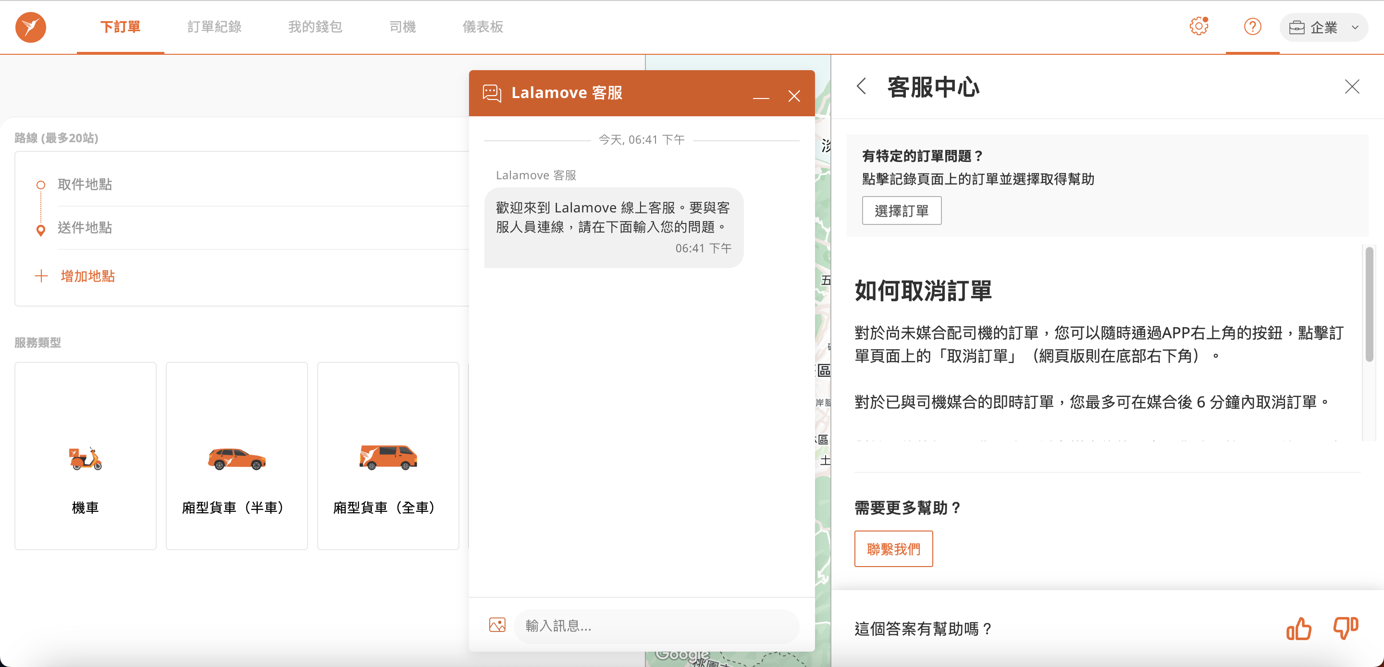This screenshot has height=667, width=1384.
Task: Click the image attachment icon in chat
Action: pos(497,625)
